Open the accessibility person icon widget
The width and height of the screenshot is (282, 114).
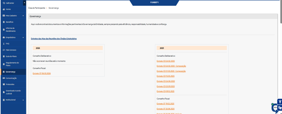(280, 101)
